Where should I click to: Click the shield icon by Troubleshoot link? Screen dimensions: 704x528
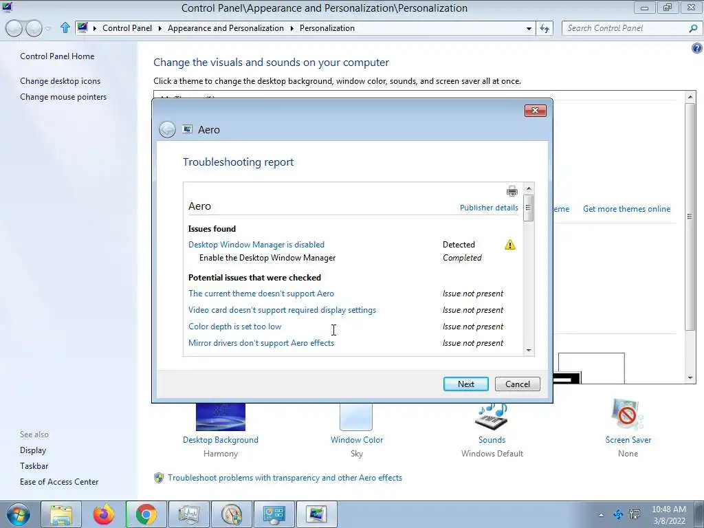(159, 478)
